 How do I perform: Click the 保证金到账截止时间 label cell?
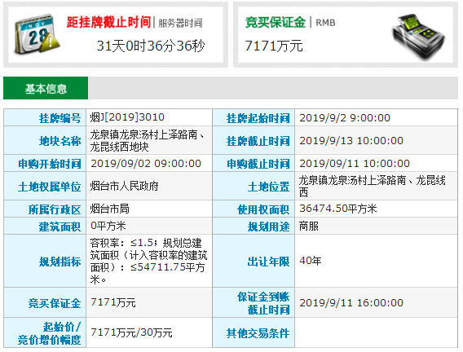click(254, 303)
